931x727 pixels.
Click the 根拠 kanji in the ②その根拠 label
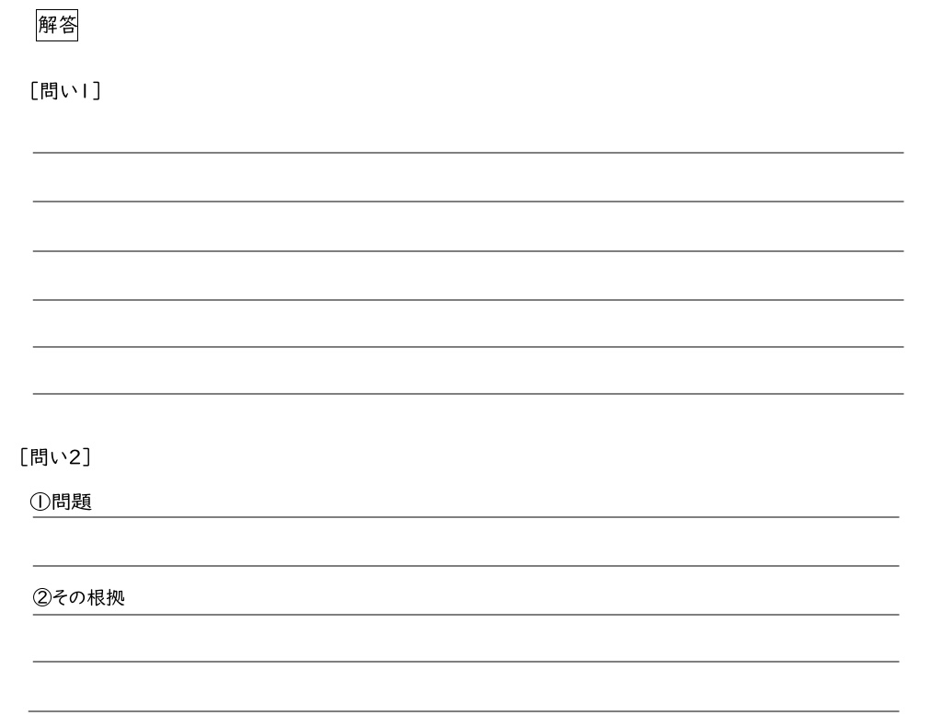[106, 598]
